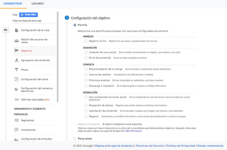Image resolution: width=227 pixels, height=150 pixels.
Task: Click the Crear vista button
Action: click(28, 15)
